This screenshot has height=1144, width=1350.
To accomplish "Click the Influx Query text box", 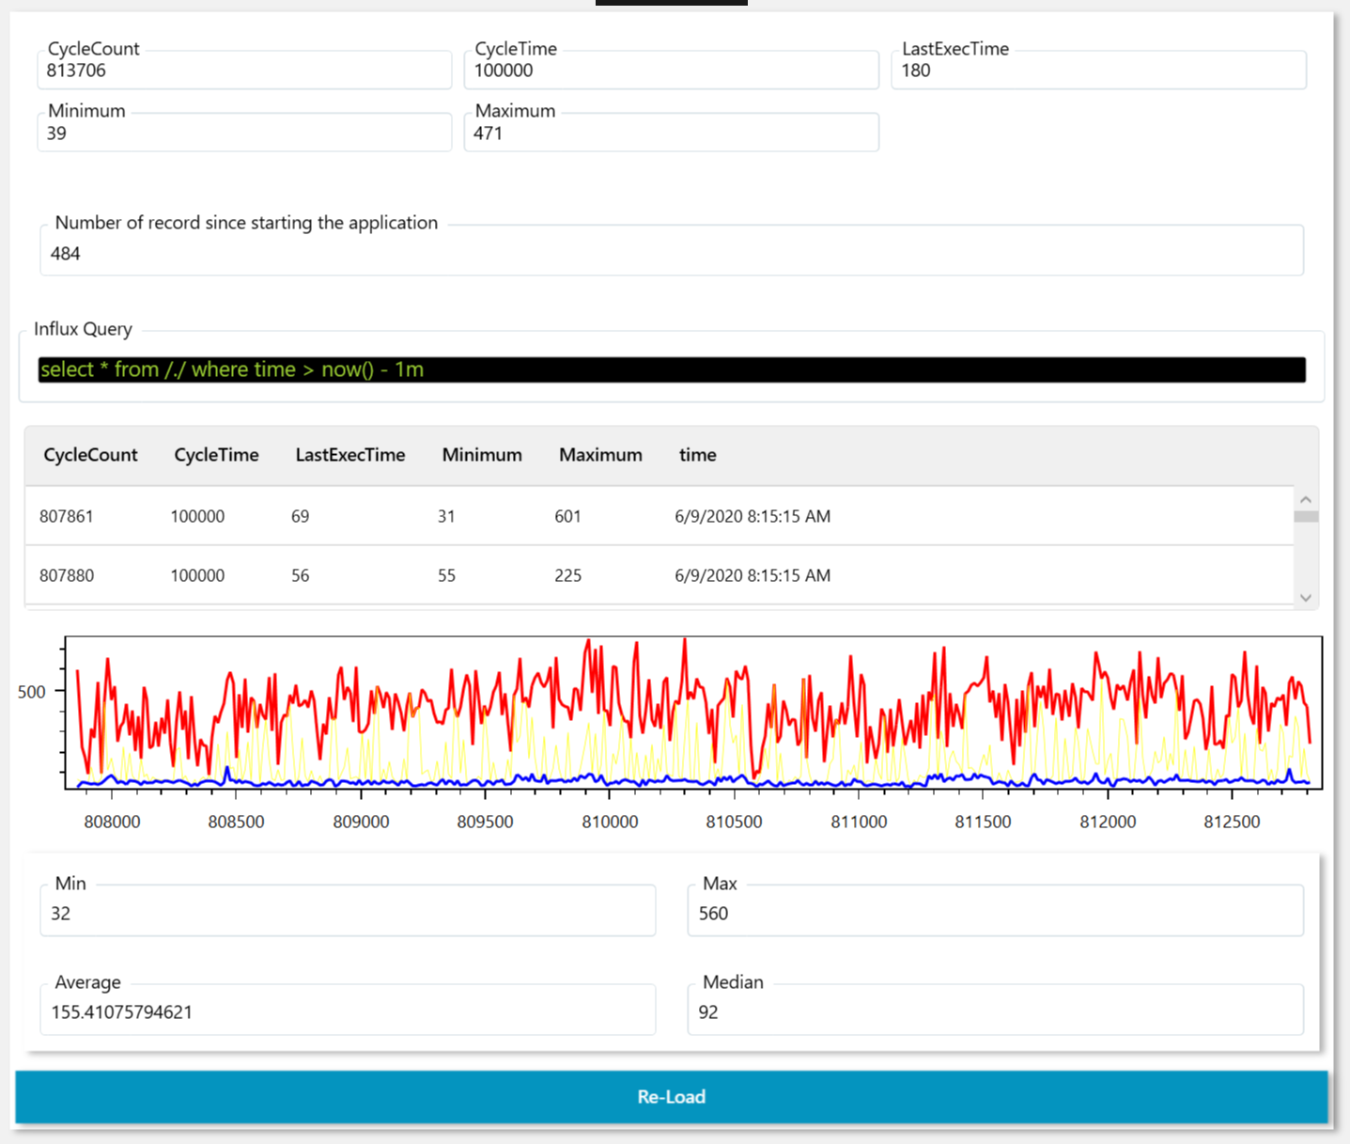I will tap(672, 369).
